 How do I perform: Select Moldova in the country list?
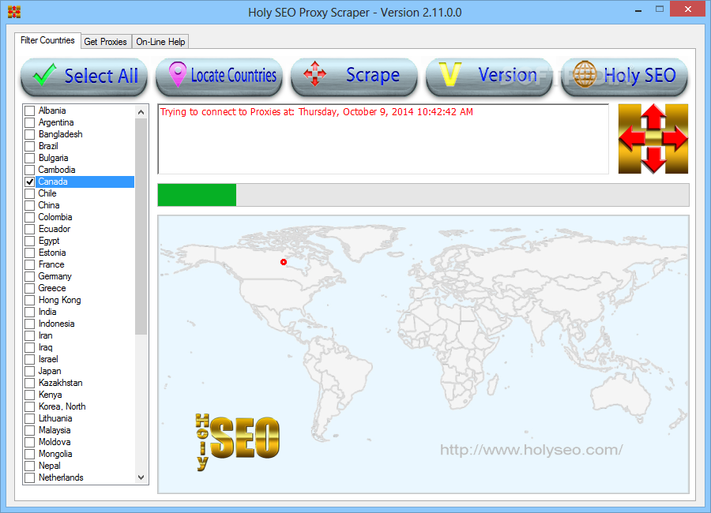[55, 442]
